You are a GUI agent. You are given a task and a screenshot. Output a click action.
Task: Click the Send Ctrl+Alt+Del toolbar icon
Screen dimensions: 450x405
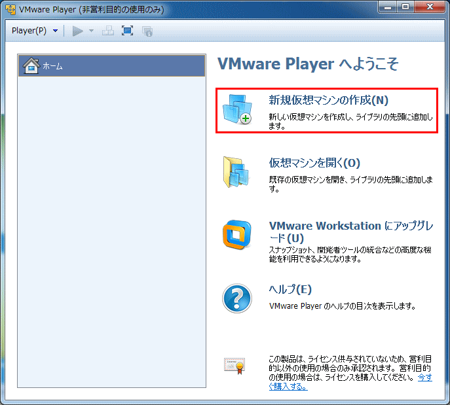click(x=108, y=31)
